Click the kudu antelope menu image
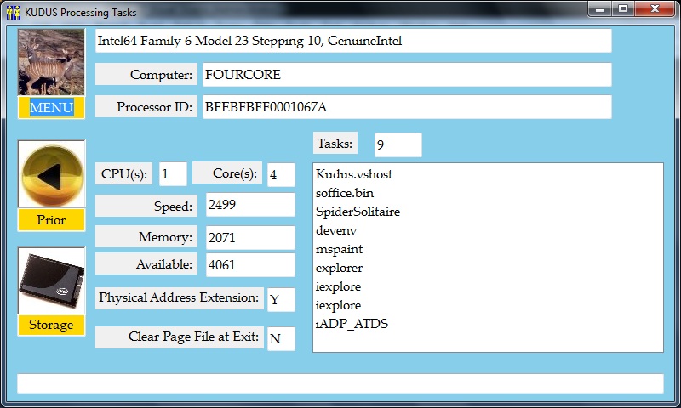Image resolution: width=681 pixels, height=408 pixels. click(x=51, y=62)
